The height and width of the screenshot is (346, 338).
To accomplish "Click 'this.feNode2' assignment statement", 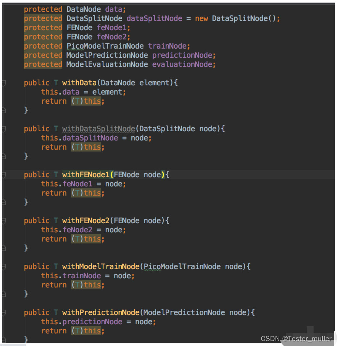I will click(x=67, y=230).
